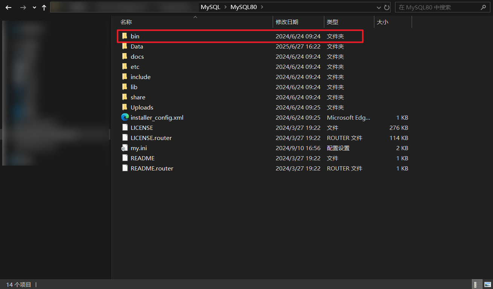Click the 14 个项目 status text

18,284
